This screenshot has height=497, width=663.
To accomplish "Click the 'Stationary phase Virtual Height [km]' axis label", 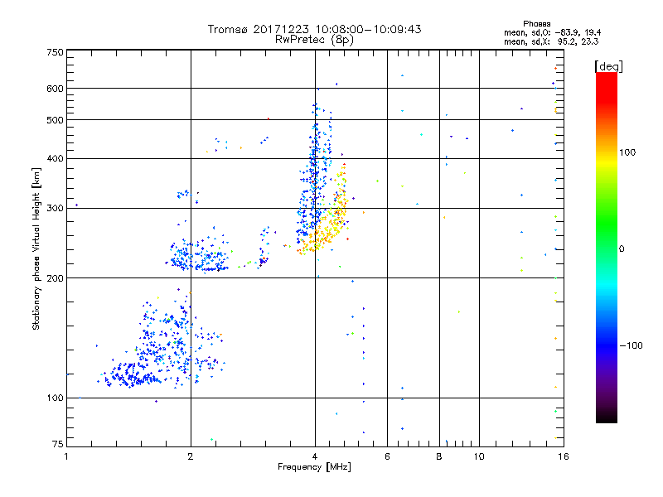I will click(36, 248).
